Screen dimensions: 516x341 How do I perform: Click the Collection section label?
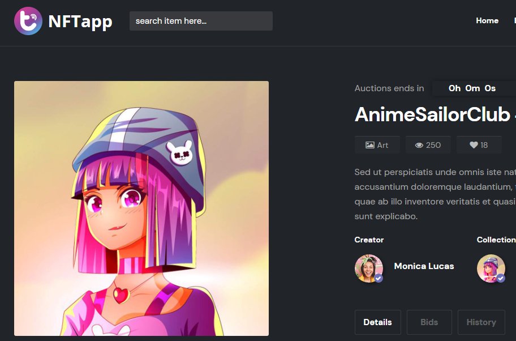496,240
